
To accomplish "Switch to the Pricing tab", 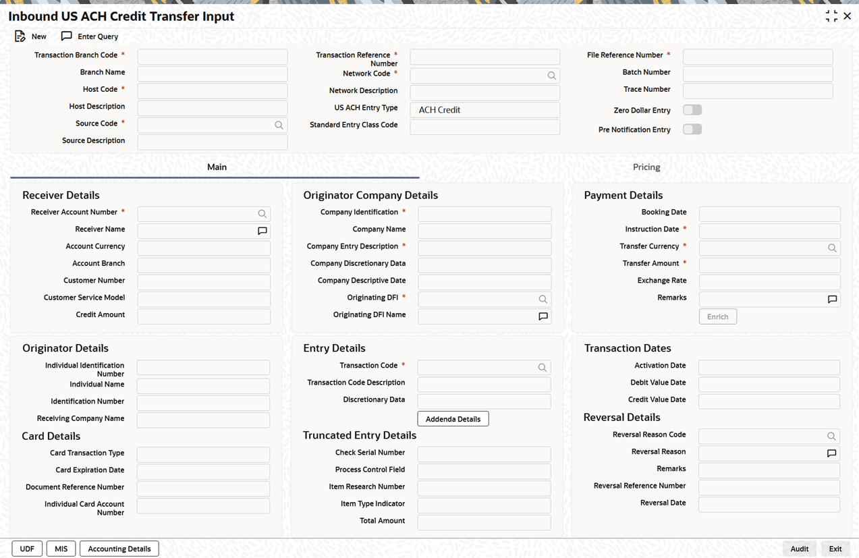I will click(646, 167).
